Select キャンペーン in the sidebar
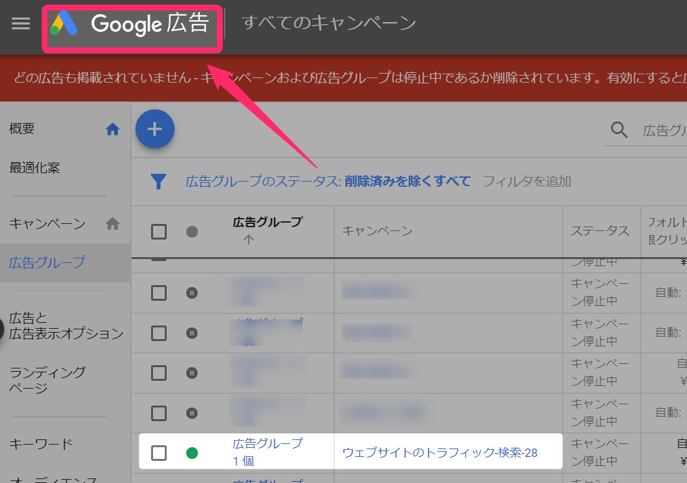 [x=48, y=224]
